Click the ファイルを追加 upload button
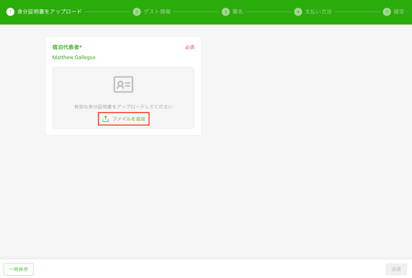 click(123, 119)
